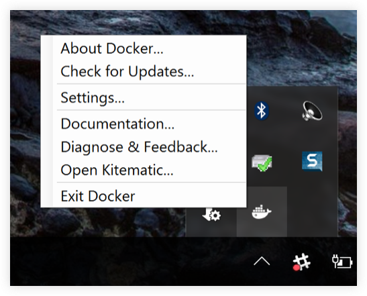The height and width of the screenshot is (296, 367).
Task: Open About Docker menu entry
Action: [x=144, y=48]
